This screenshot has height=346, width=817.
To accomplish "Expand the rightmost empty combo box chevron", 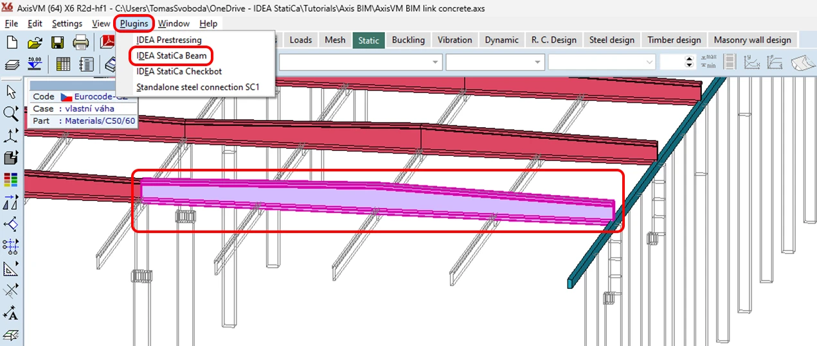I will pyautogui.click(x=649, y=62).
